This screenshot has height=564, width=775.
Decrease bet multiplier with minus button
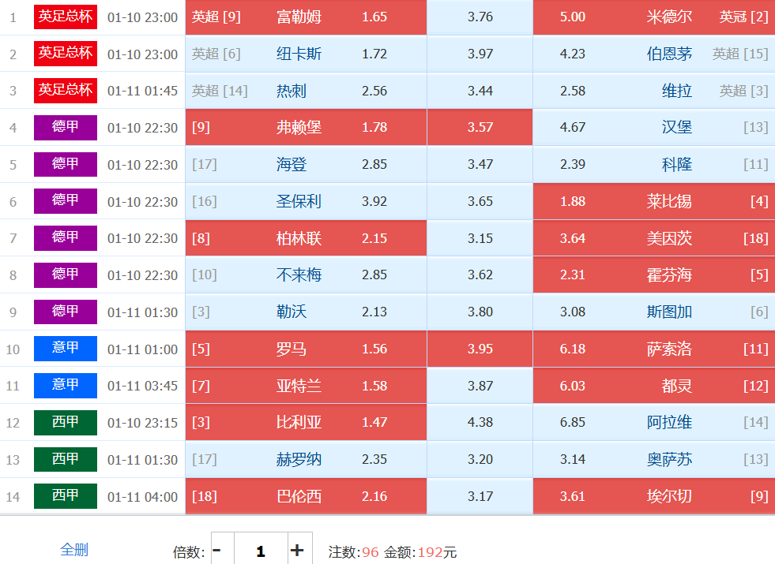[x=218, y=551]
